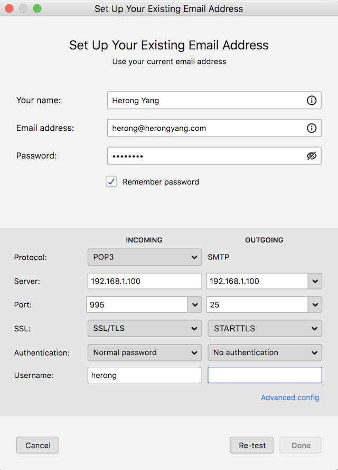Open the incoming Authentication dropdown
This screenshot has height=470, width=338.
(x=144, y=352)
